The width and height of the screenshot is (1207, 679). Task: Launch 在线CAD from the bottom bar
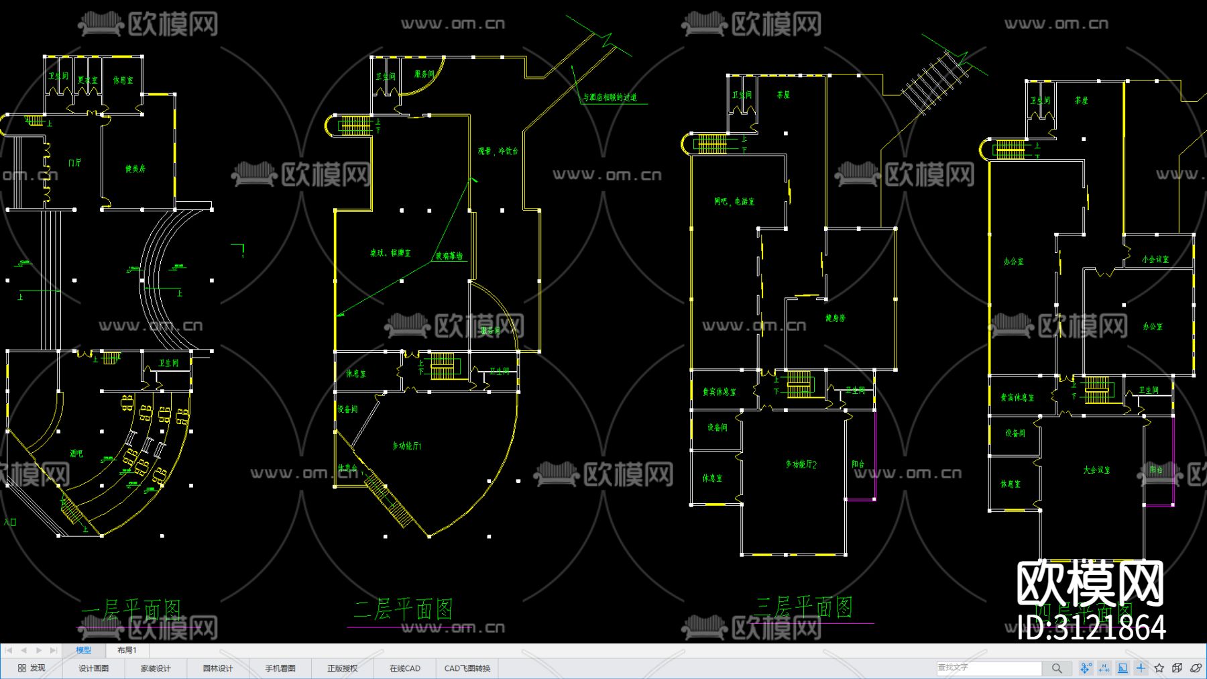(404, 668)
